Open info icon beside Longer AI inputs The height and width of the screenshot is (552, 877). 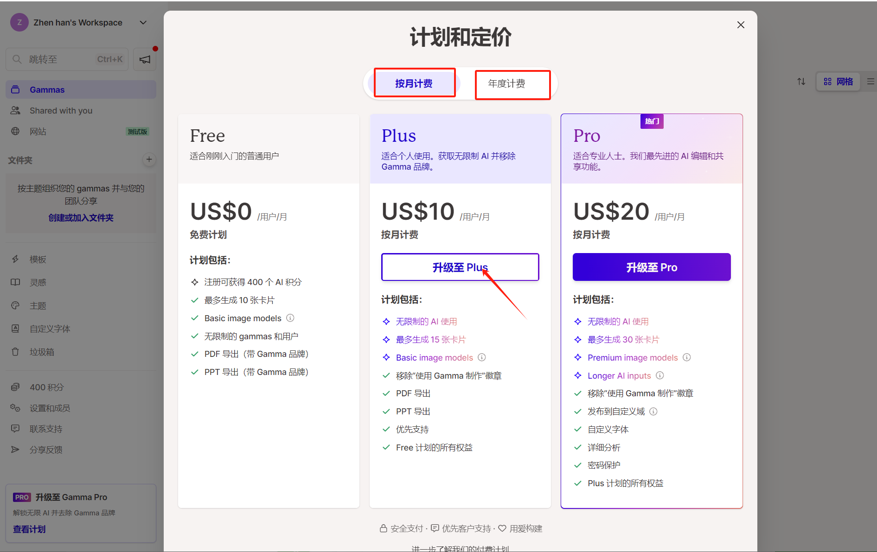click(x=660, y=375)
